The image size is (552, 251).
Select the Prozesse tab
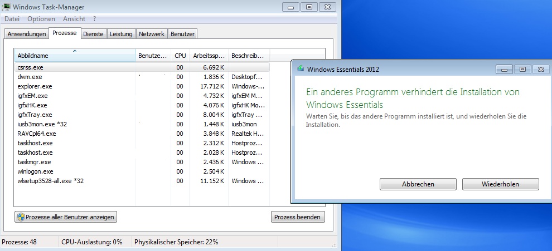coord(65,33)
